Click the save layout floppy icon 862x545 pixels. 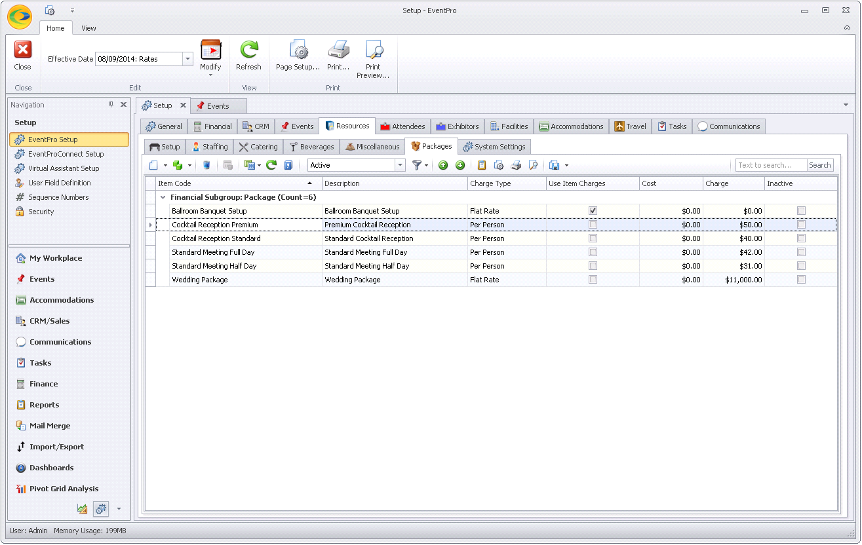click(554, 165)
